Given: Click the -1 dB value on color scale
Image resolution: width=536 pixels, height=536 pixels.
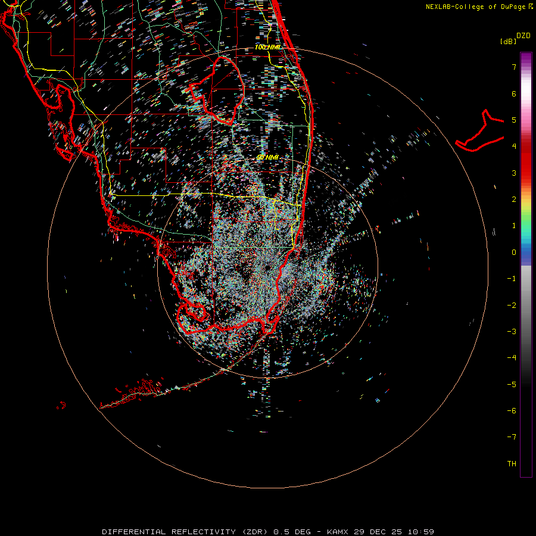Looking at the screenshot, I should [512, 279].
